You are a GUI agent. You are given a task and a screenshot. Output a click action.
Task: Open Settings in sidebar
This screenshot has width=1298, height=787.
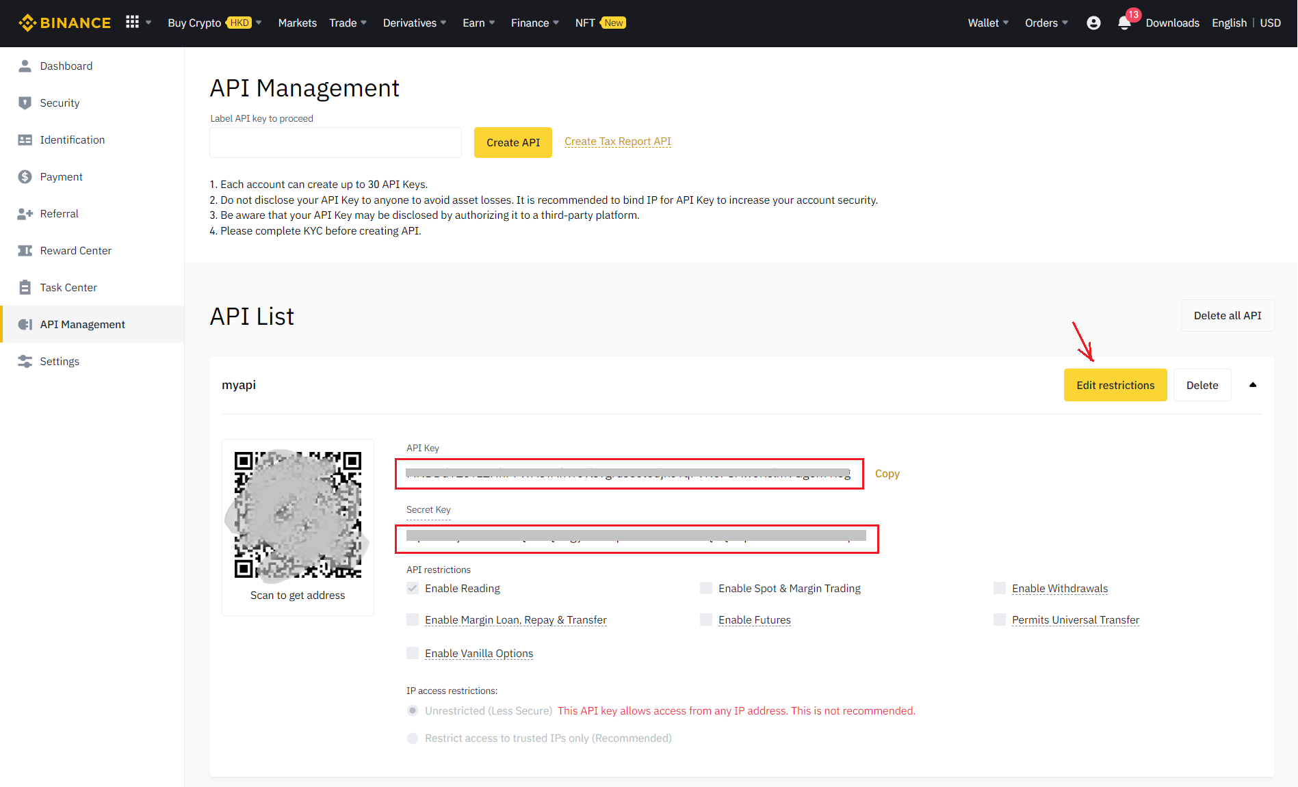[x=92, y=361]
